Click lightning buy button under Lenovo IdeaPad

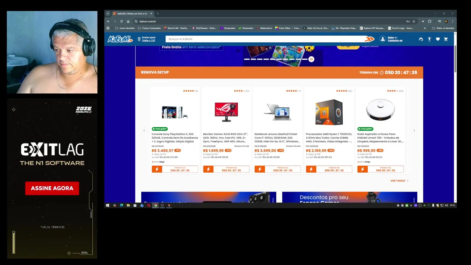[x=277, y=169]
